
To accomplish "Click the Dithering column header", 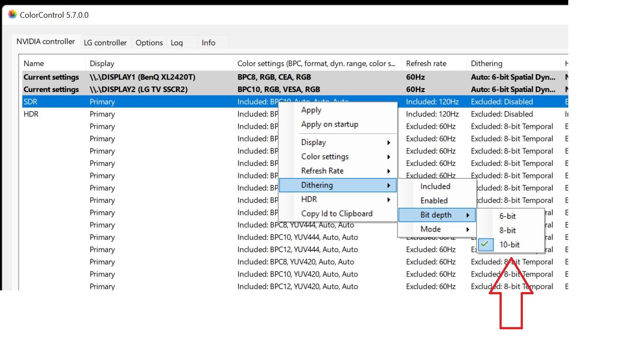I will 514,64.
